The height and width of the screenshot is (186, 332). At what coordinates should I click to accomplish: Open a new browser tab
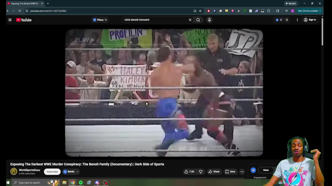[48, 4]
